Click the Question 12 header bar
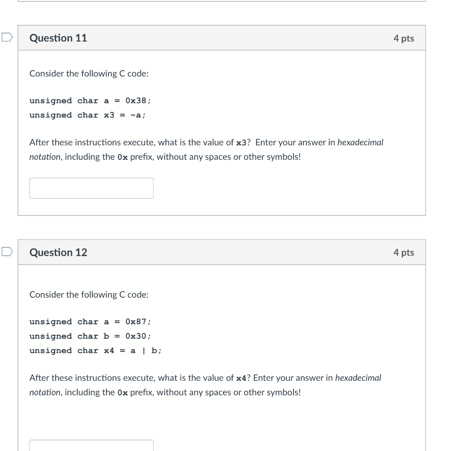The height and width of the screenshot is (451, 452). coord(222,252)
